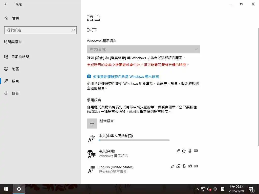The height and width of the screenshot is (194, 259).
Task: Show hidden tray icons chevron
Action: [x=197, y=189]
